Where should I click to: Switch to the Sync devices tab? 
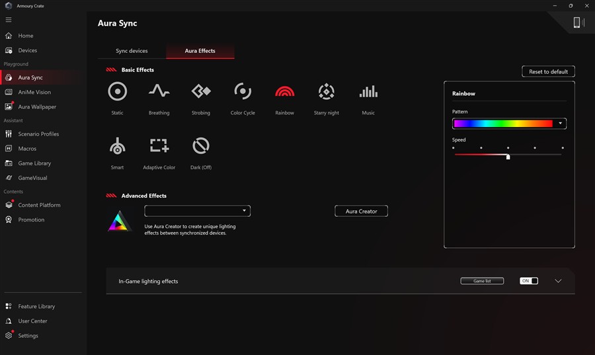click(132, 51)
